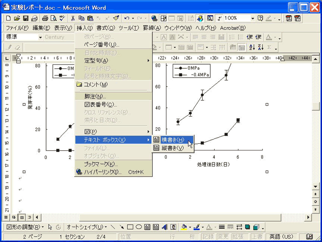The image size is (322, 242).
Task: Select the Oval drawing tool
Action: (139, 227)
